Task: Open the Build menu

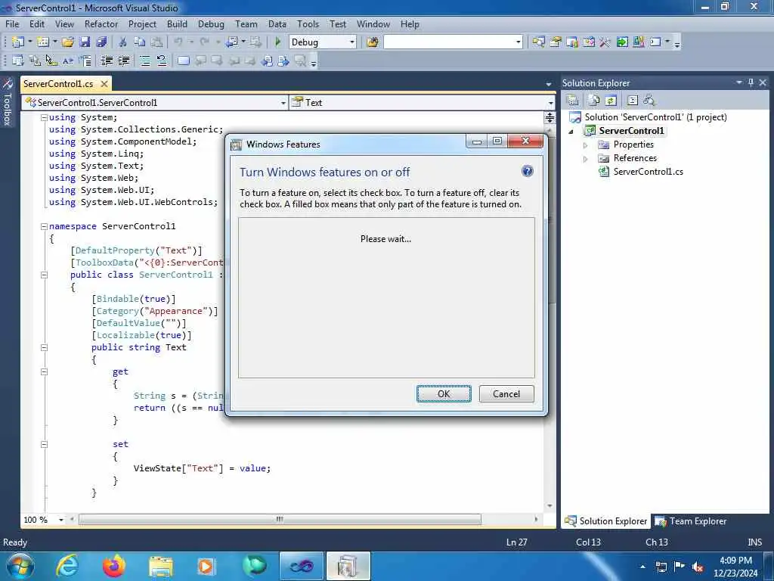Action: pos(177,23)
